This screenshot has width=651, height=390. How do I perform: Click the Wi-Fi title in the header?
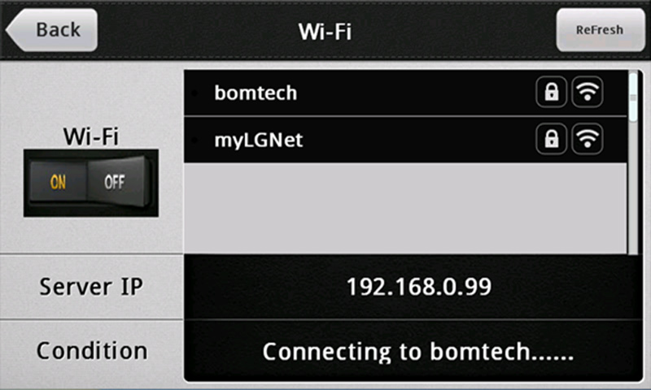325,32
